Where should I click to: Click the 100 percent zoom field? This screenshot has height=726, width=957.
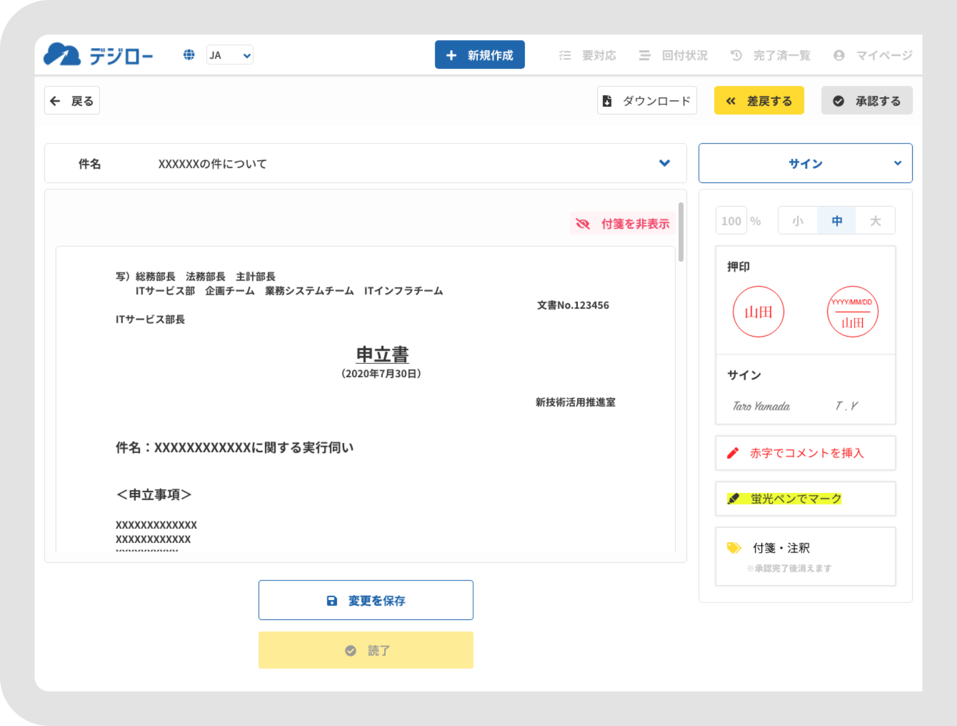tap(731, 221)
